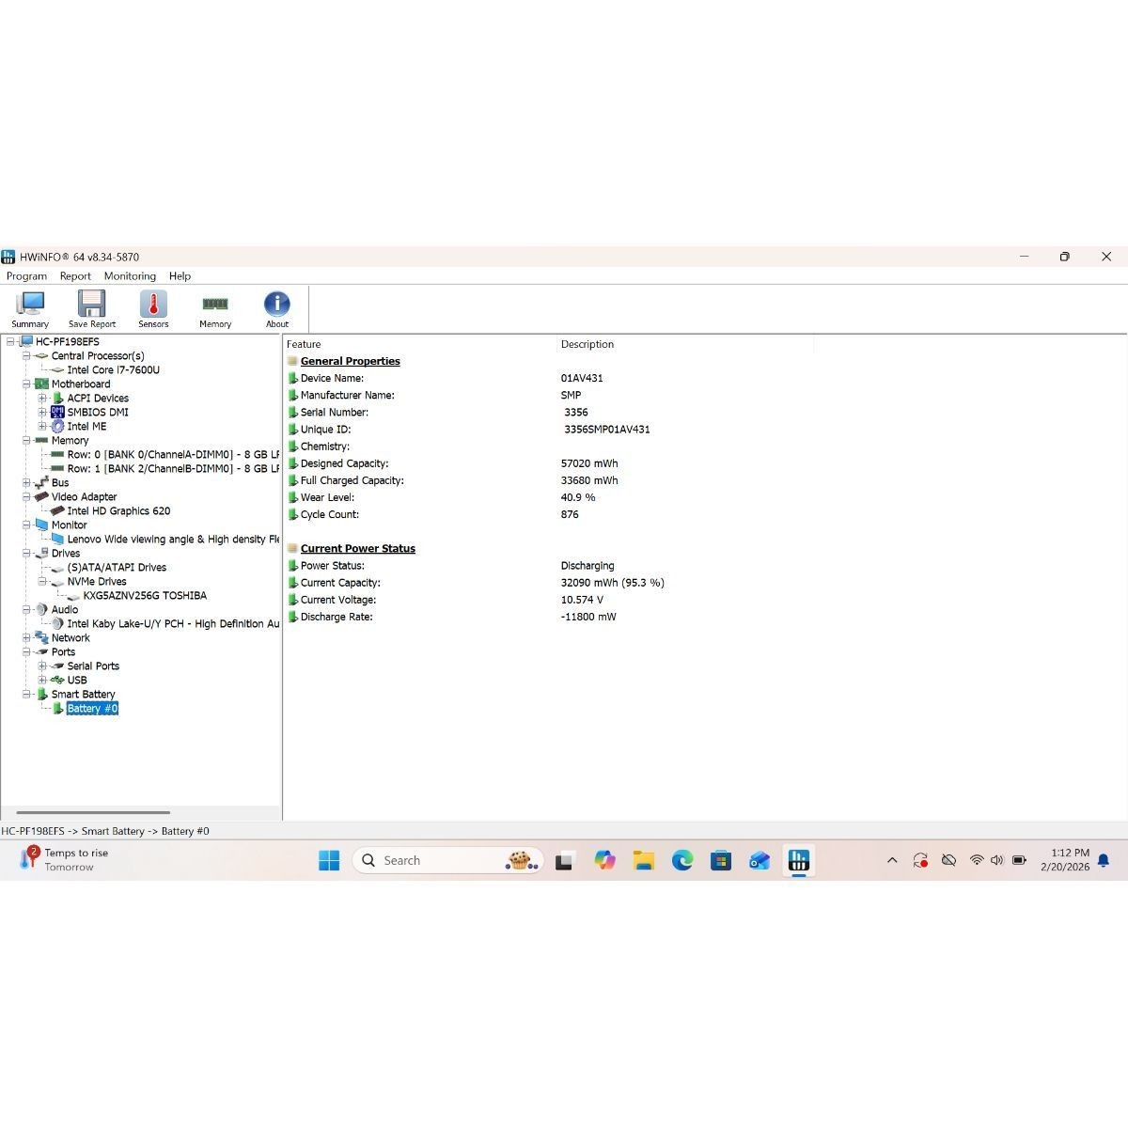Select the Smart Battery tree item

(83, 694)
